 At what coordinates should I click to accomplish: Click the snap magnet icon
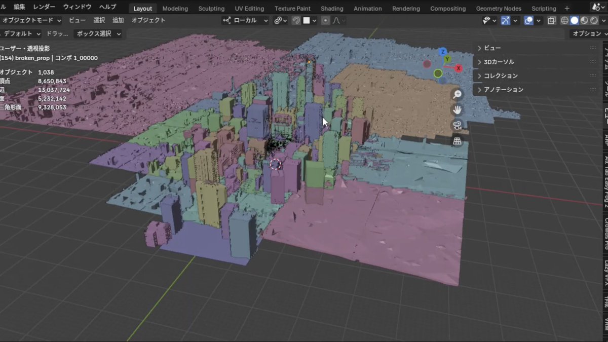click(296, 20)
